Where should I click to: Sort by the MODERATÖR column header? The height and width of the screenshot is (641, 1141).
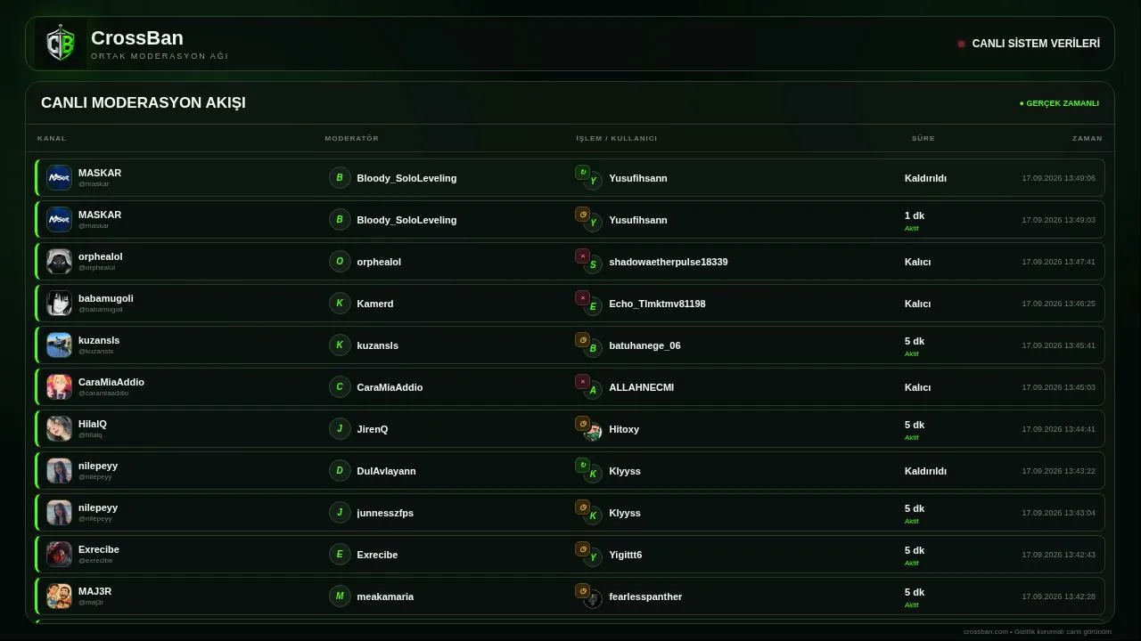(352, 138)
